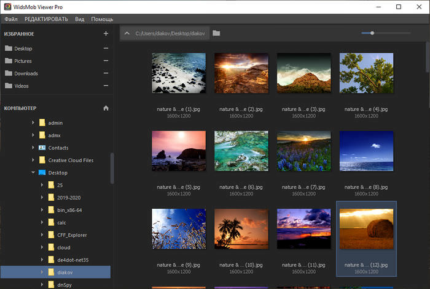Go up one folder level with arrow
The width and height of the screenshot is (430, 289).
click(127, 33)
